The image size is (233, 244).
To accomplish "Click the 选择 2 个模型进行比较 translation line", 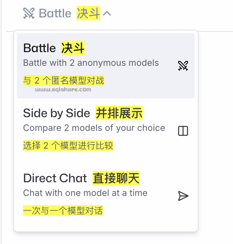I will 68,145.
